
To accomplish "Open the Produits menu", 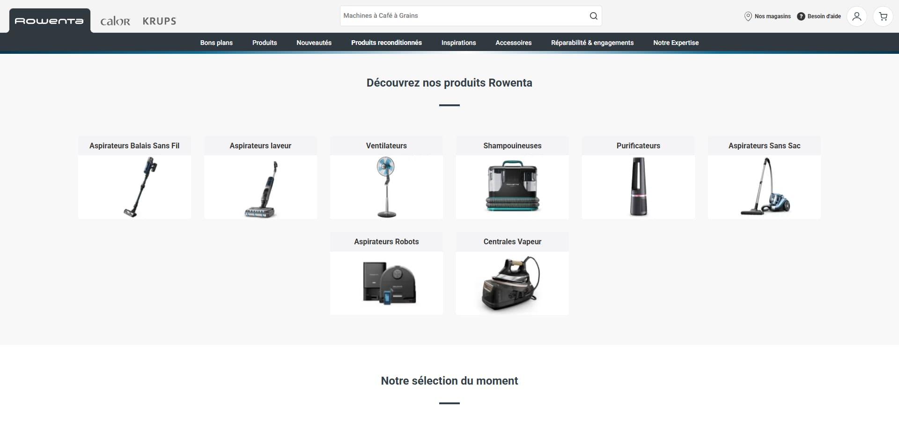I will point(265,43).
